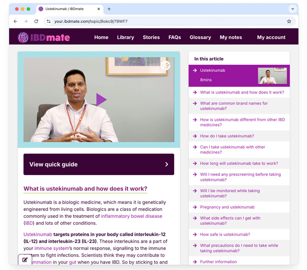This screenshot has height=270, width=307.
Task: View site information icon in address bar
Action: [x=49, y=22]
